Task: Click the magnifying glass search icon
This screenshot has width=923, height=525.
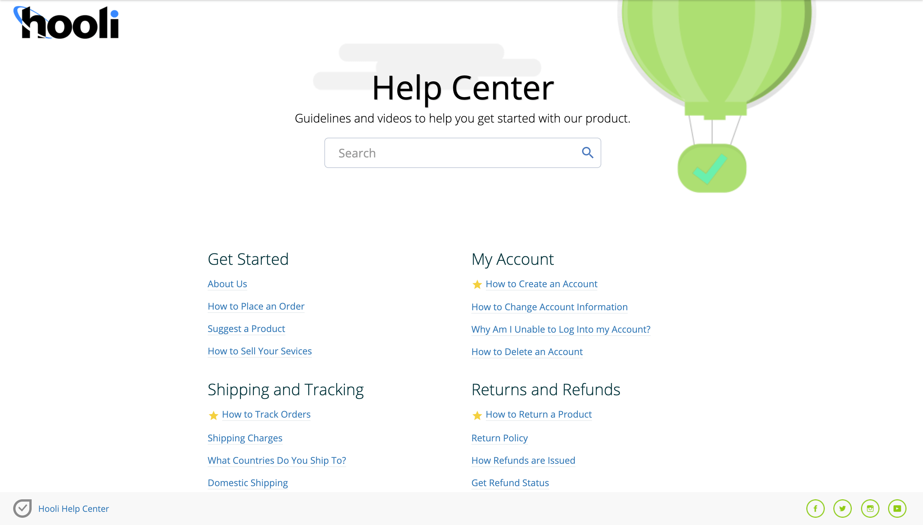Action: [x=587, y=153]
